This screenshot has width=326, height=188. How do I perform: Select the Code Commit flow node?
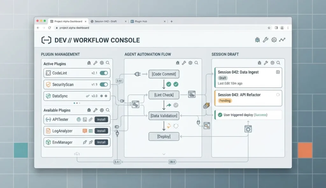[x=164, y=74]
